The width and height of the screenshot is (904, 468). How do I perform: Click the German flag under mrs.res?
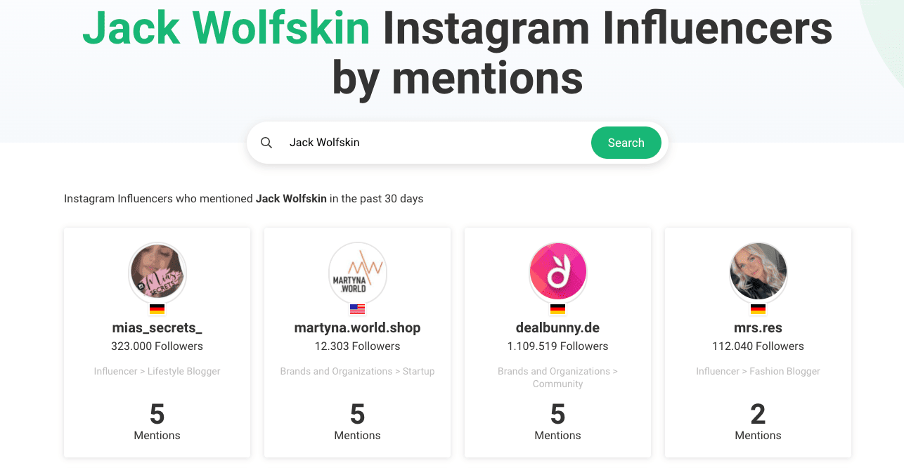[758, 308]
